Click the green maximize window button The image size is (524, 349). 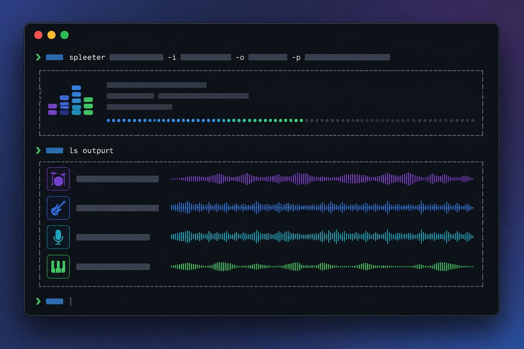click(x=64, y=35)
